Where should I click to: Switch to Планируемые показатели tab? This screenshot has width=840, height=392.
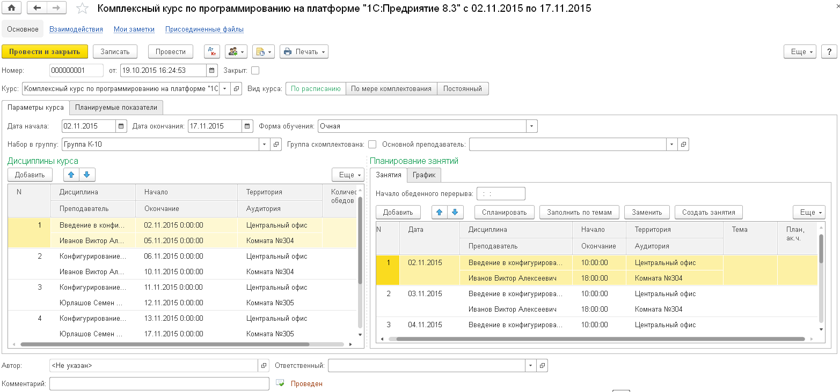(116, 108)
